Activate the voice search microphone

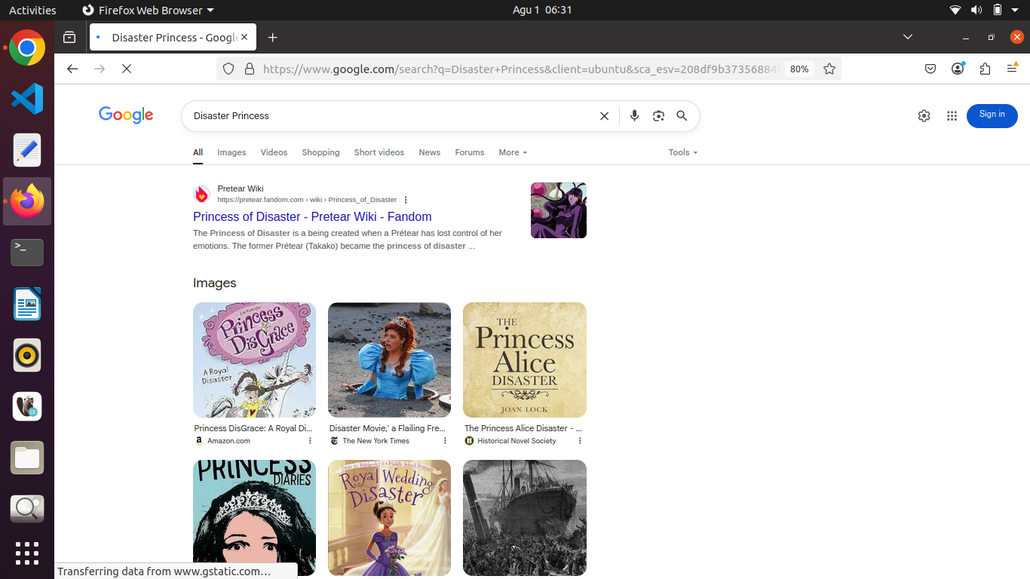(x=634, y=116)
